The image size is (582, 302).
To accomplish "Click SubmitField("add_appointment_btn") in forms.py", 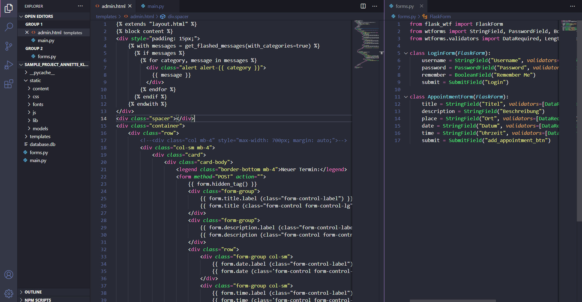I will pyautogui.click(x=500, y=141).
